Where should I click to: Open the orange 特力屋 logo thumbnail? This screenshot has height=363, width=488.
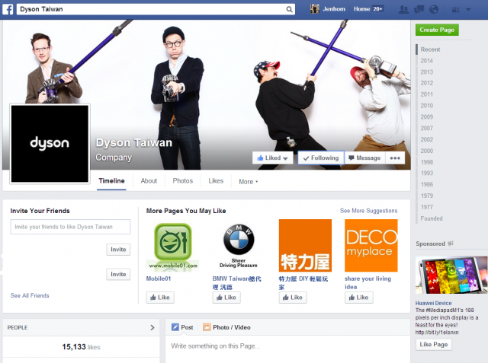point(305,246)
